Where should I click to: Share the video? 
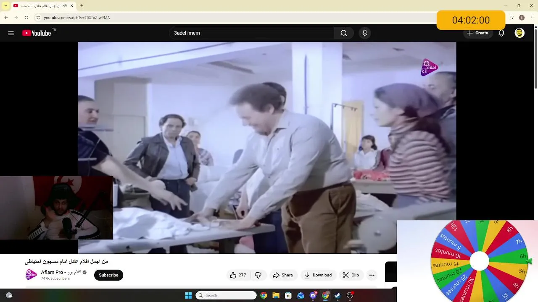click(x=283, y=275)
